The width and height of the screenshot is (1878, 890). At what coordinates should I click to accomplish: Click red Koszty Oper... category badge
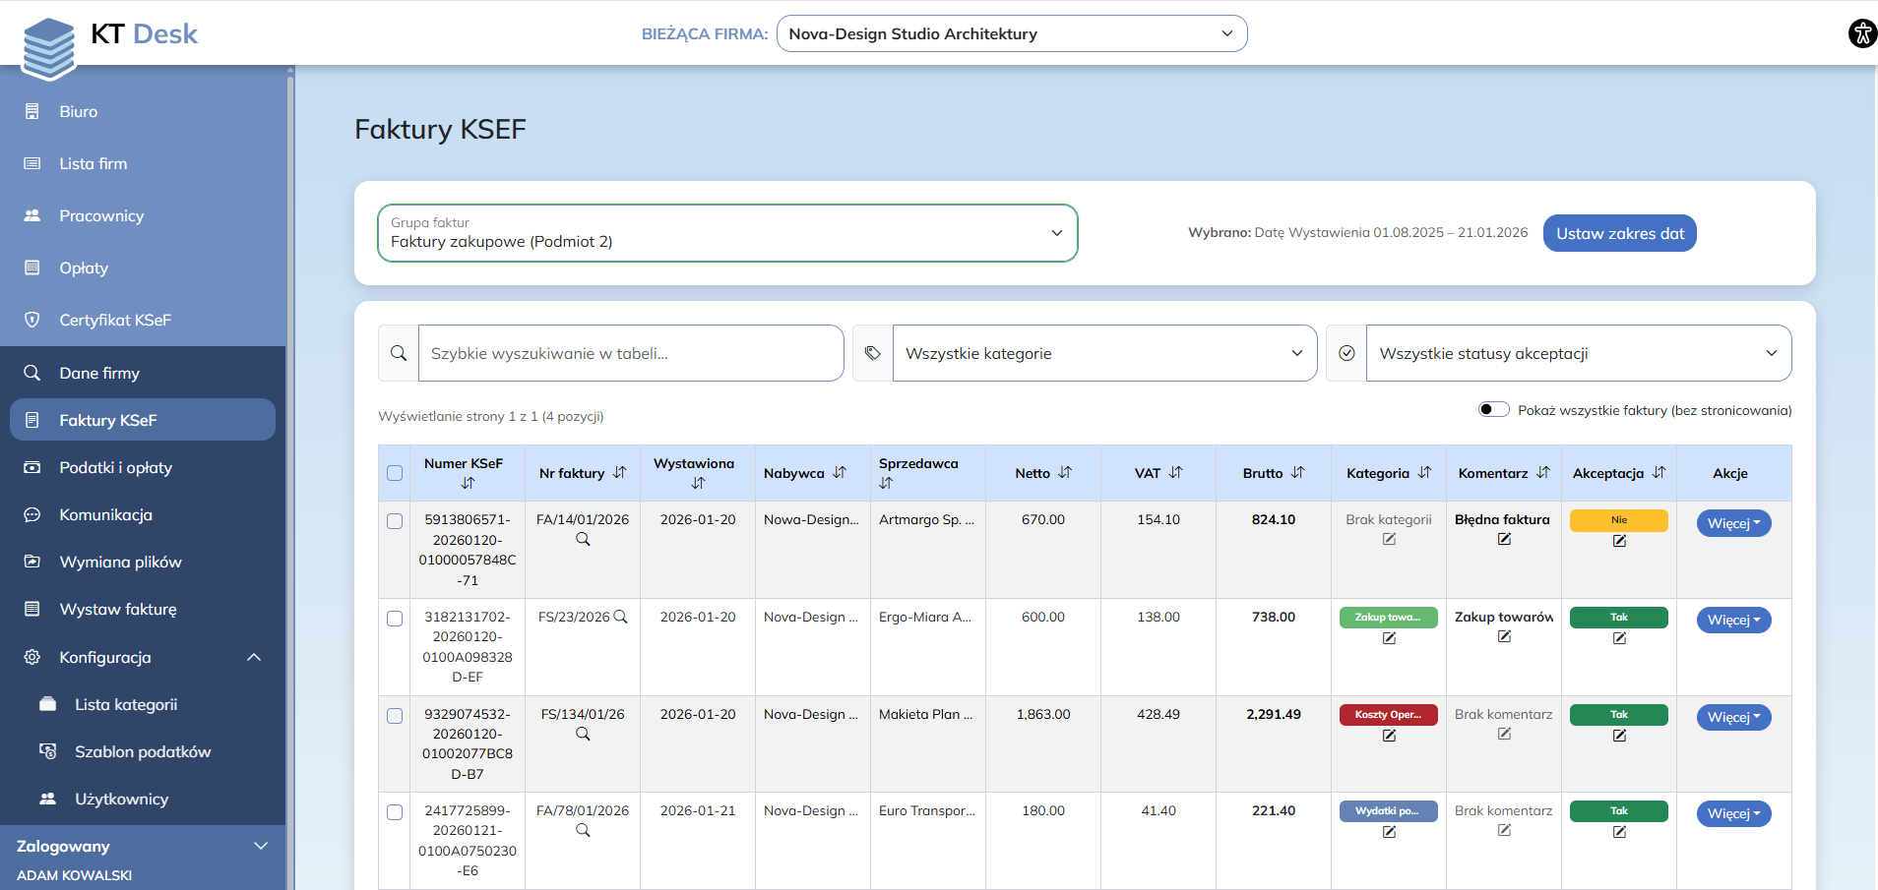pos(1388,715)
